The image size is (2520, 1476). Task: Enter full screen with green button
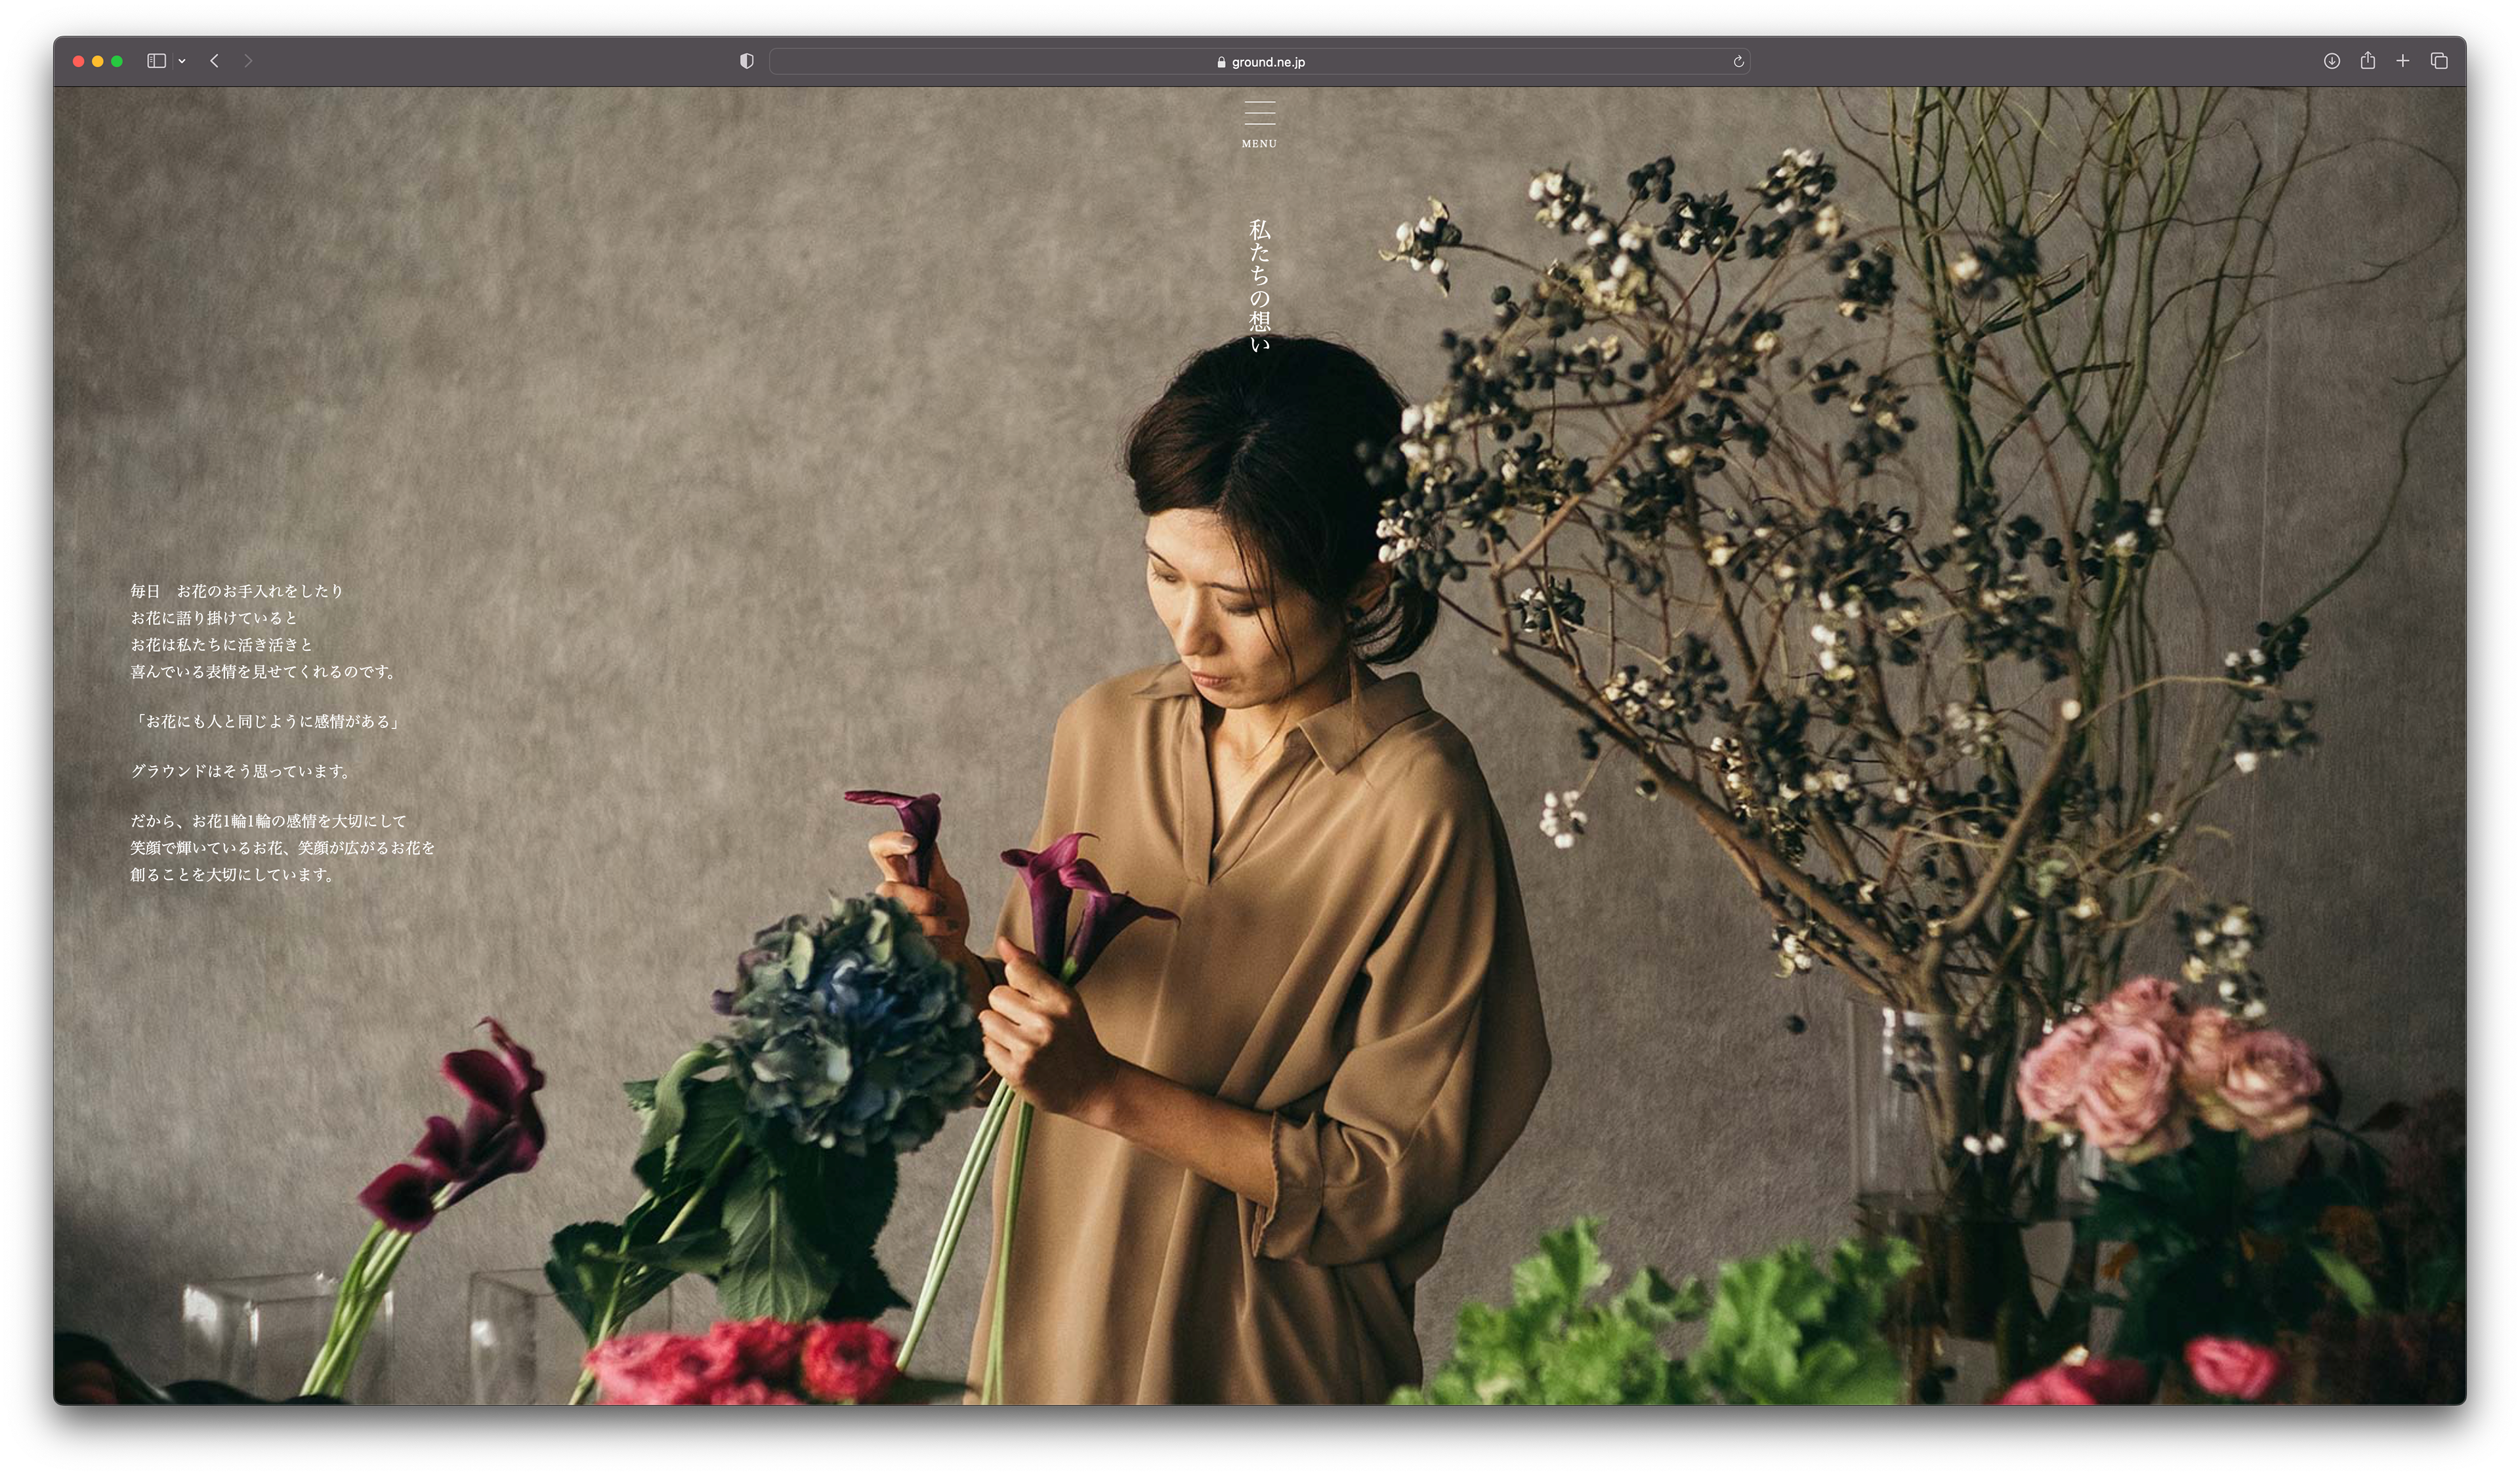[117, 61]
